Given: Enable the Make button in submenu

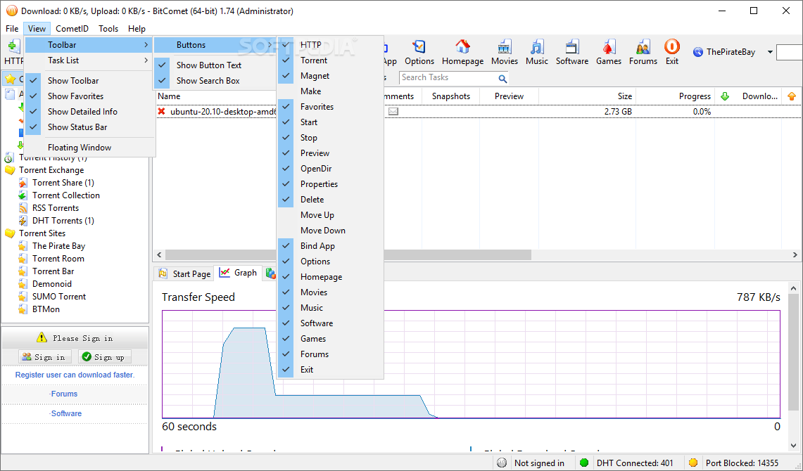Looking at the screenshot, I should [x=330, y=91].
